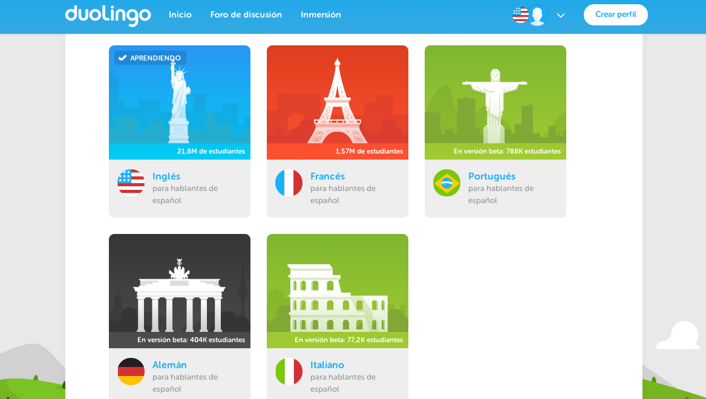
Task: Open the Inmersión section
Action: 321,15
